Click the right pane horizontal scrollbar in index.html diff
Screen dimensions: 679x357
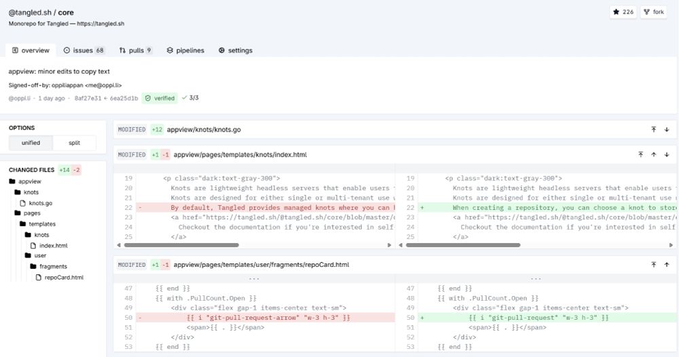point(463,245)
